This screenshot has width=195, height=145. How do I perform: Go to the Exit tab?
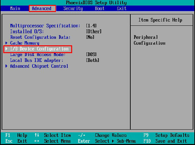click(x=122, y=8)
